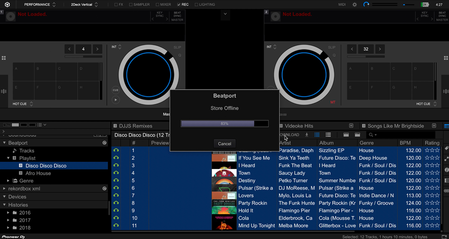Image resolution: width=449 pixels, height=239 pixels.
Task: Collapse the Beatport tree node
Action: coord(4,143)
